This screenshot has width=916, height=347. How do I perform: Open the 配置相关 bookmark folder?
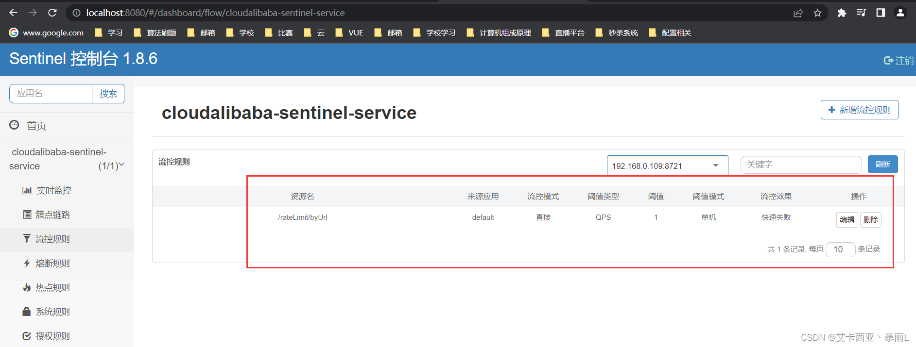[670, 33]
